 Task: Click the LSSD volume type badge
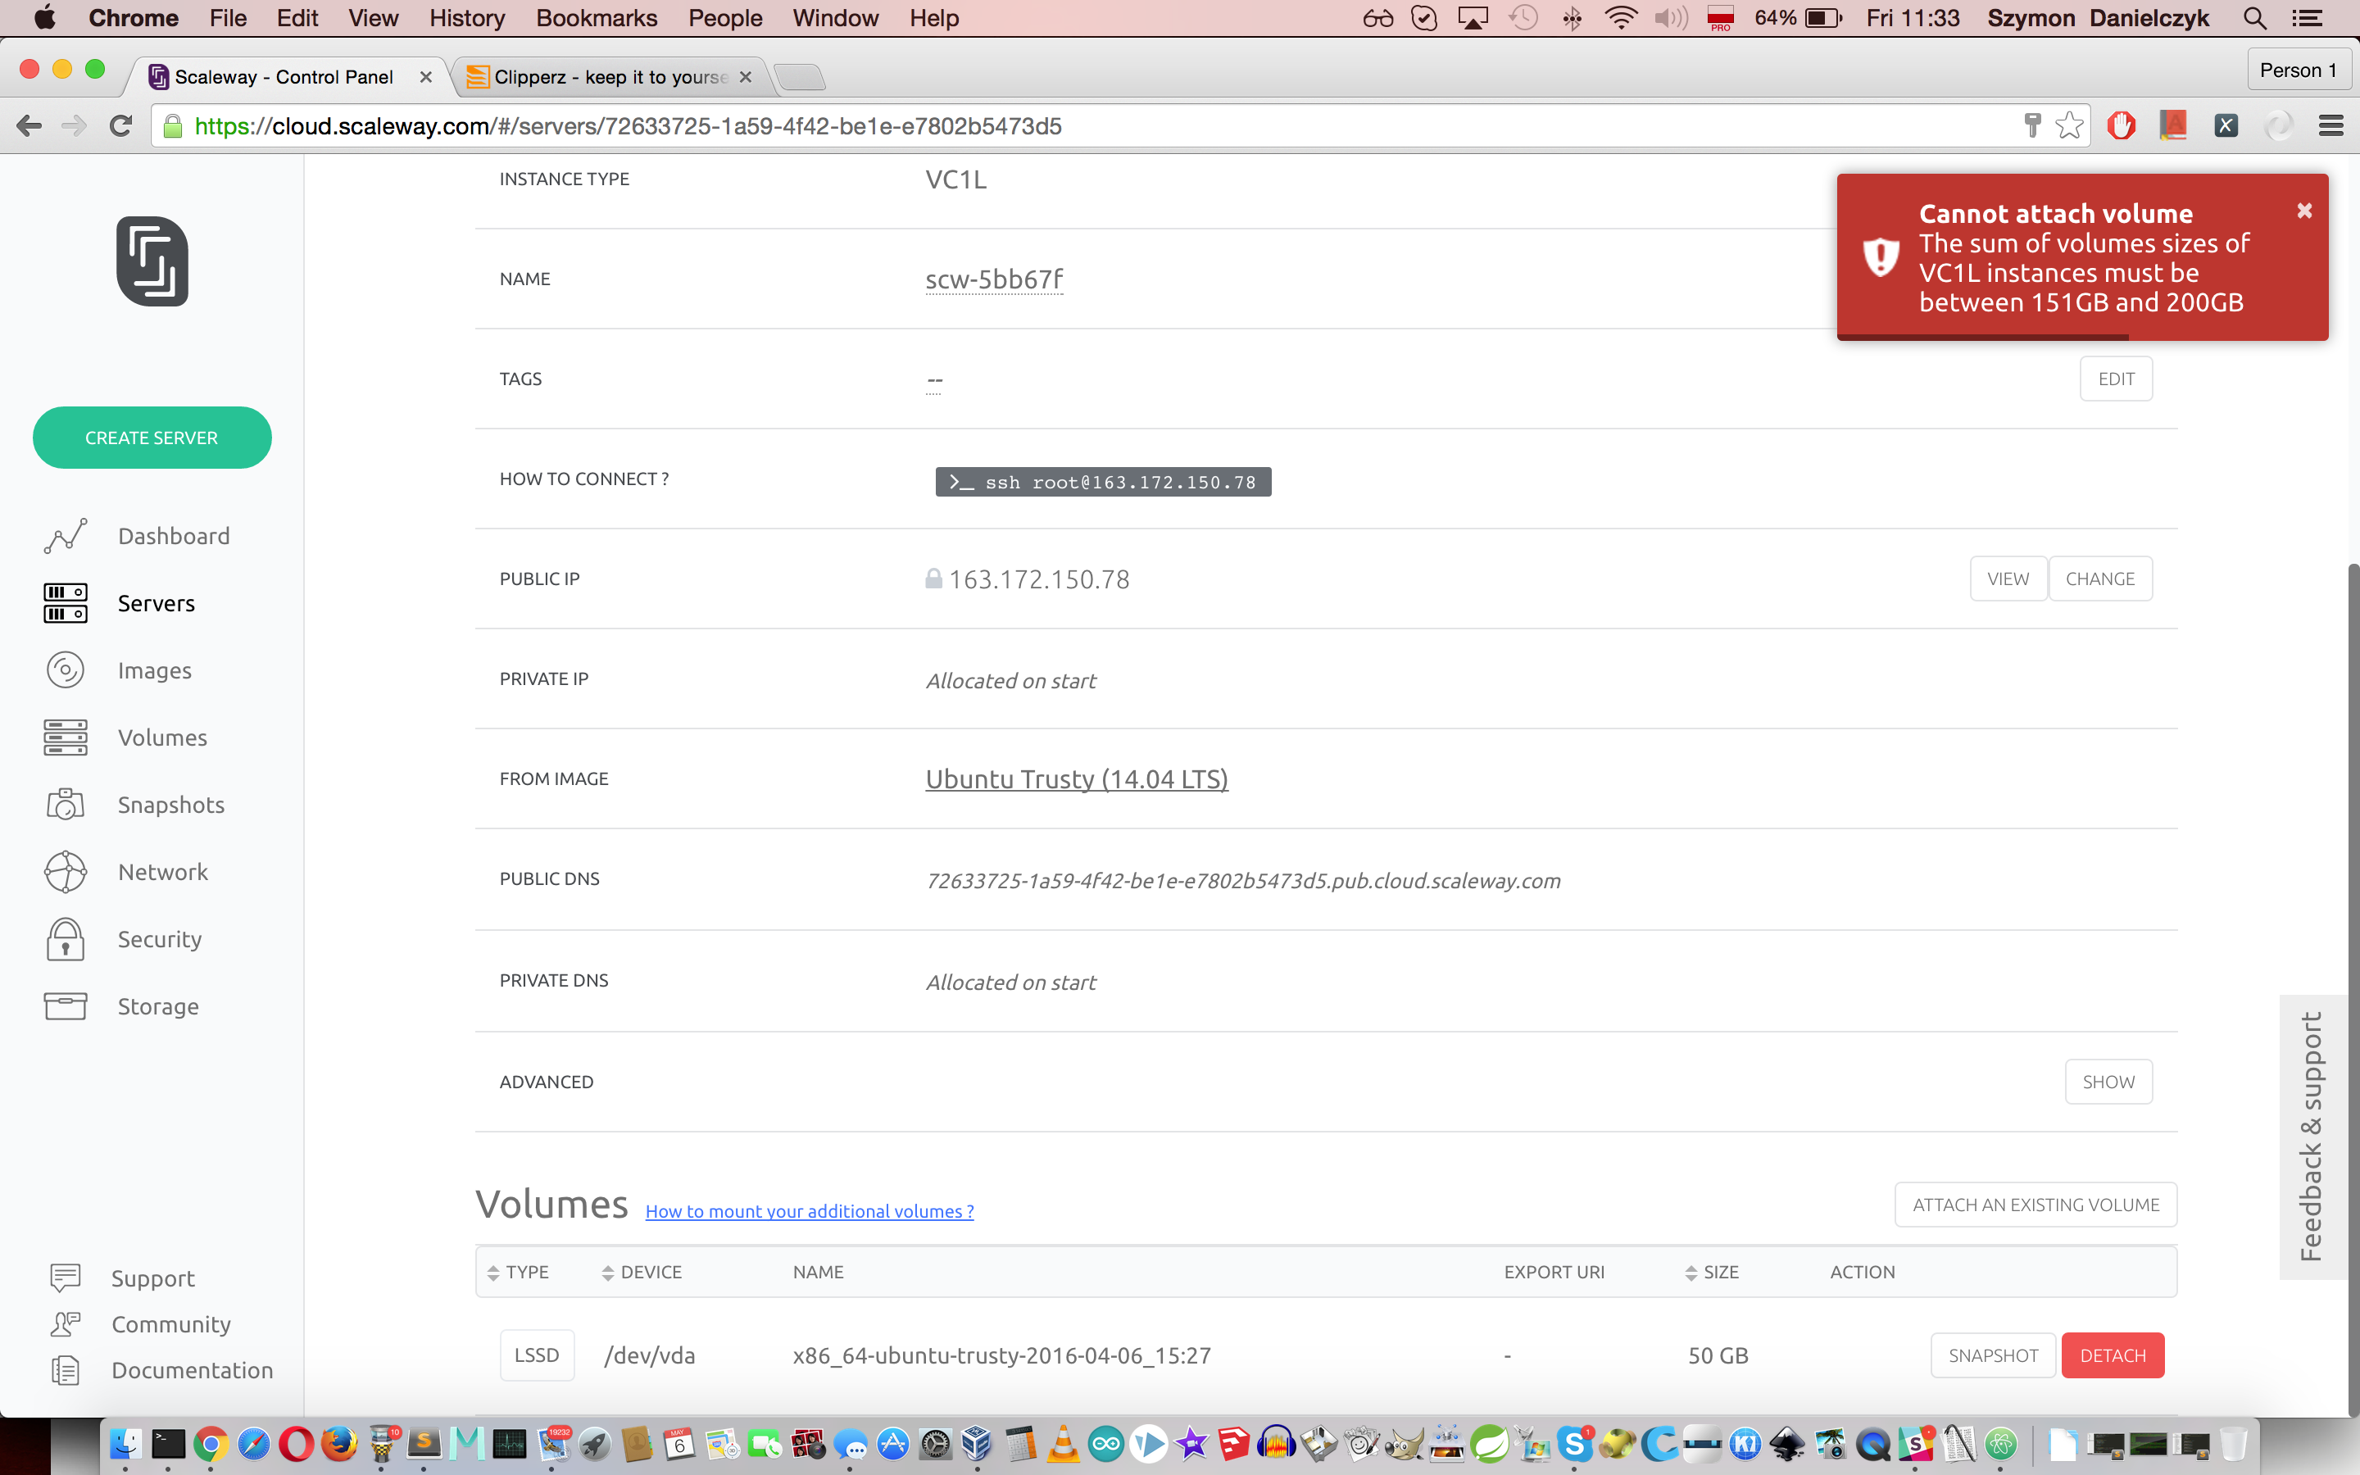click(538, 1355)
